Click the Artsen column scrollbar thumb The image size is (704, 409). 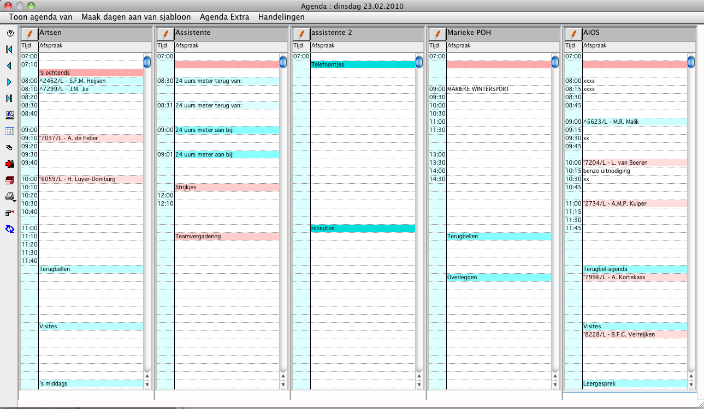pos(147,62)
